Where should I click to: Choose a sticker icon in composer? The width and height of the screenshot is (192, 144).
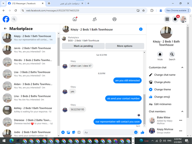point(74,132)
